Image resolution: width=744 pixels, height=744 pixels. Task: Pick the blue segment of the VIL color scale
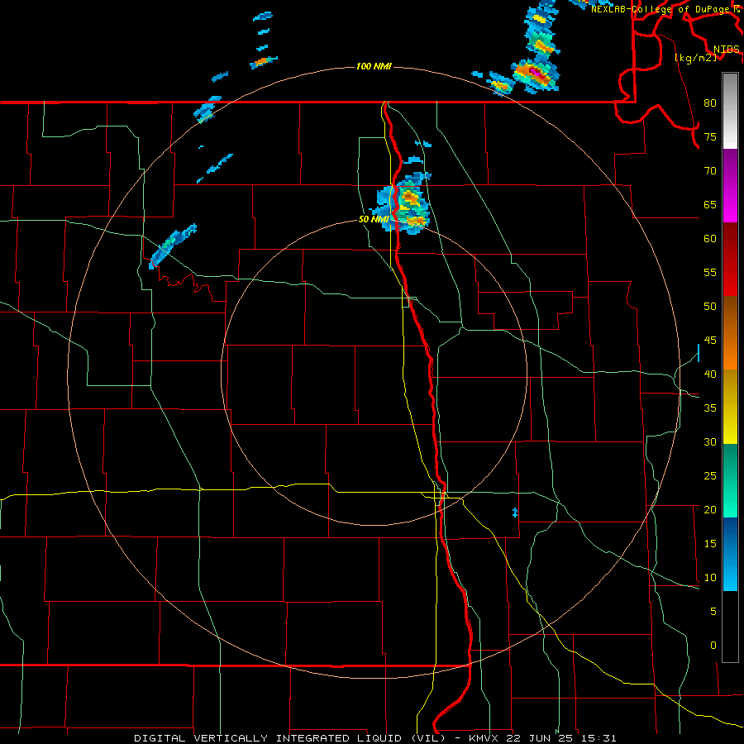[730, 554]
